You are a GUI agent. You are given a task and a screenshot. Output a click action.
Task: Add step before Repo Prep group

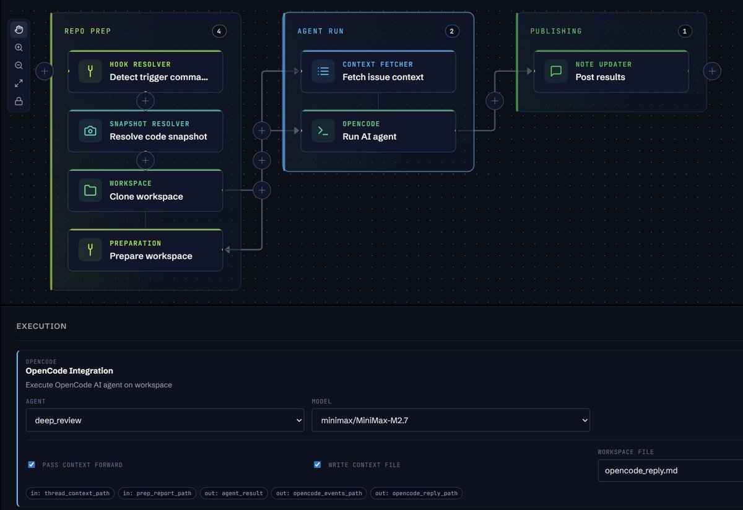point(44,71)
